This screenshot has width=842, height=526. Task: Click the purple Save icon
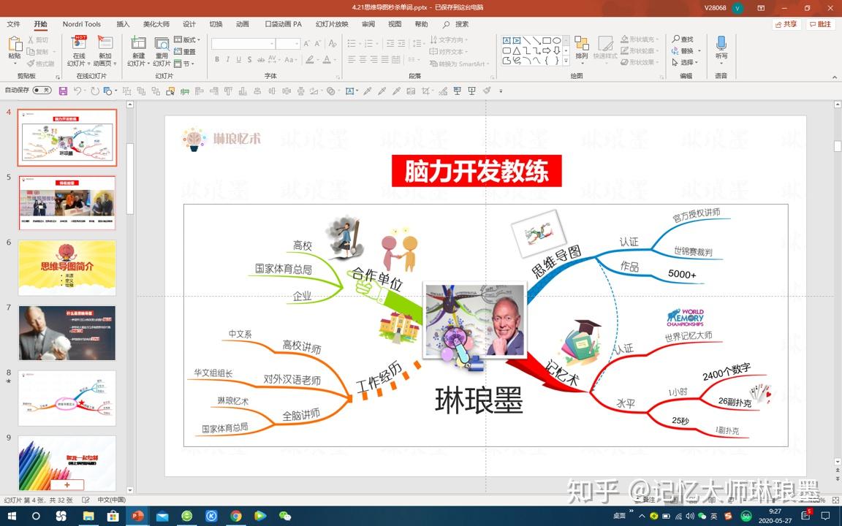(63, 91)
